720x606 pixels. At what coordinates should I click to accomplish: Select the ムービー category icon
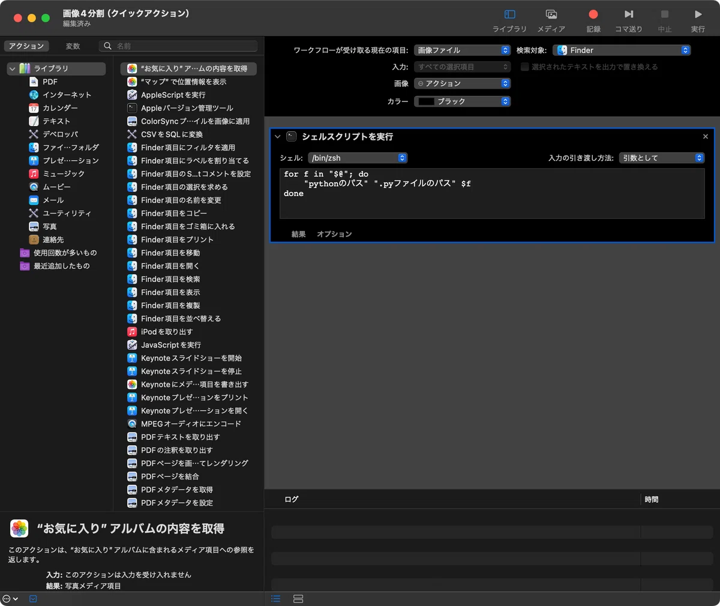click(x=34, y=187)
